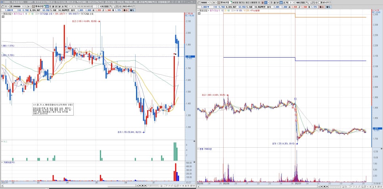Image resolution: width=383 pixels, height=189 pixels.
Task: Click the 090000 stock code input field
Action: [17, 7]
